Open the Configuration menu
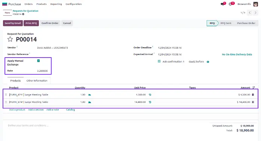The height and width of the screenshot is (141, 261). 74,4
